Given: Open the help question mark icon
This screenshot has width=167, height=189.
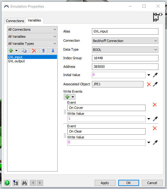Looking at the screenshot, I should [7, 183].
